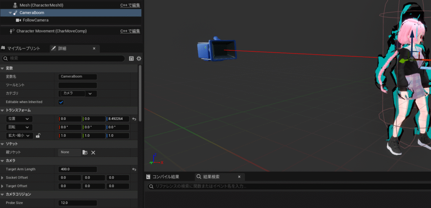The width and height of the screenshot is (431, 208).
Task: Click the location X value field
Action: (x=70, y=119)
